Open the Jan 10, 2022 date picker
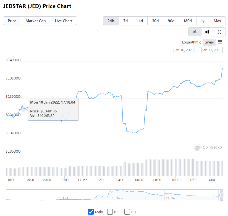 (x=184, y=50)
